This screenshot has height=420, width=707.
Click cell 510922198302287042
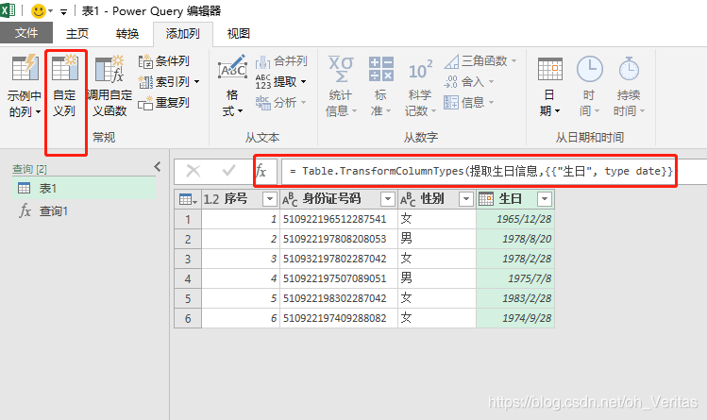[x=339, y=299]
